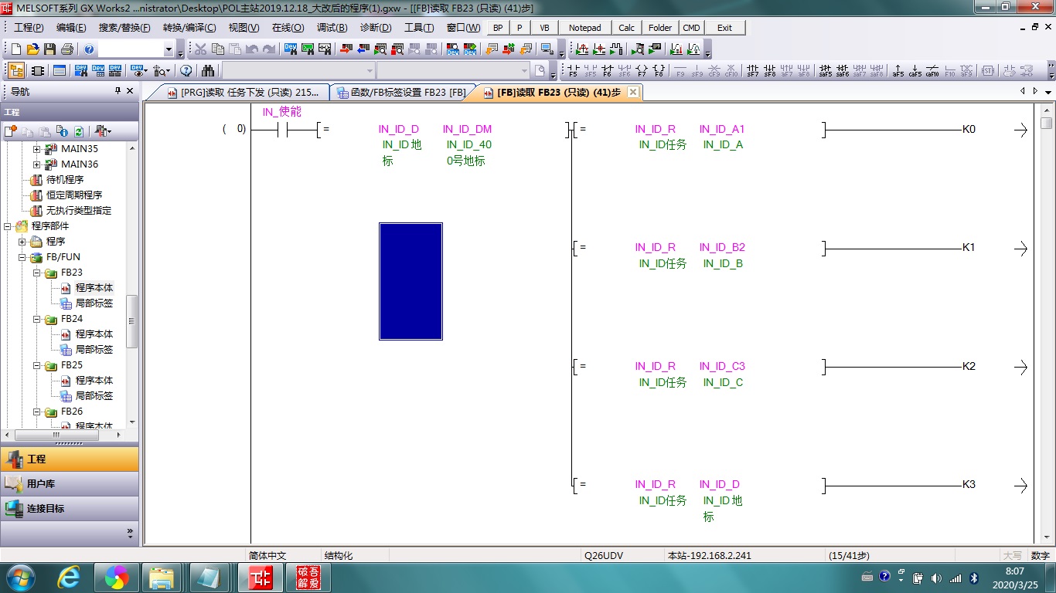Image resolution: width=1056 pixels, height=593 pixels.
Task: Open Internet Explorer from the taskbar
Action: (70, 578)
